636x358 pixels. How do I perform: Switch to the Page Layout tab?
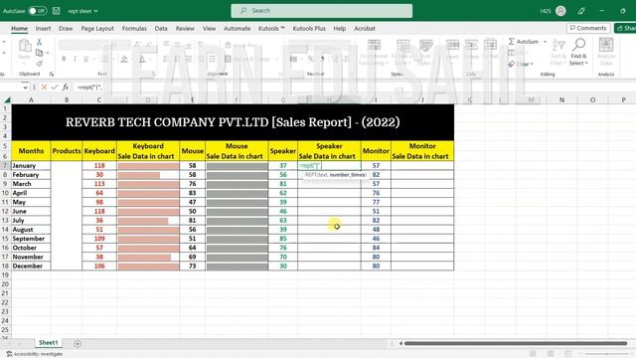click(x=97, y=29)
